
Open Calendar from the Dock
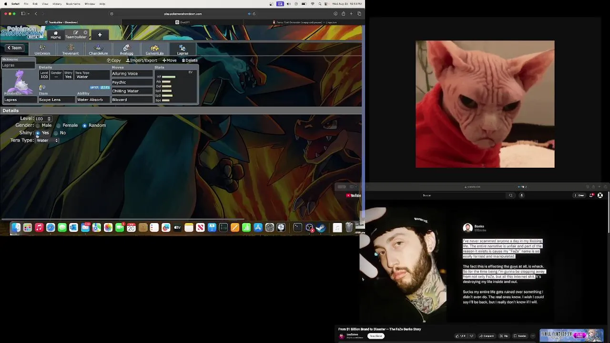tap(131, 228)
